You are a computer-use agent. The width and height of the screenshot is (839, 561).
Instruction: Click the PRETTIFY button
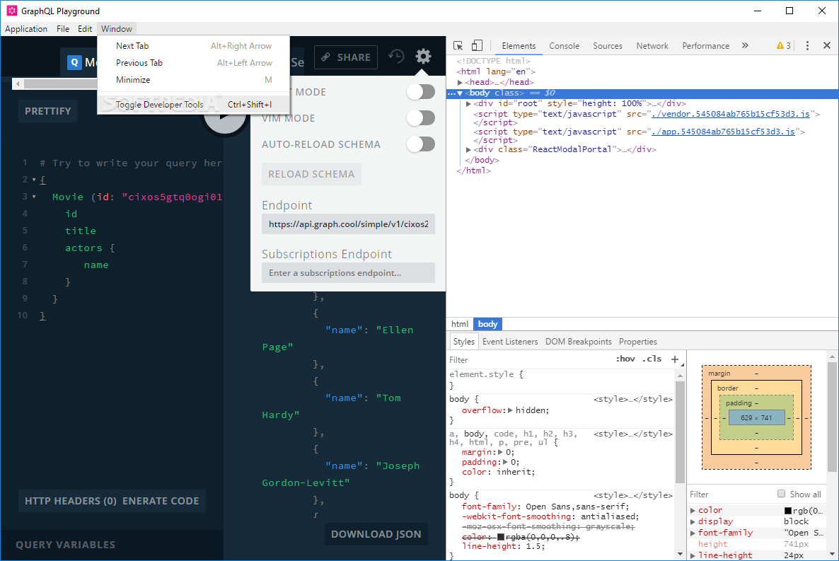pyautogui.click(x=47, y=111)
